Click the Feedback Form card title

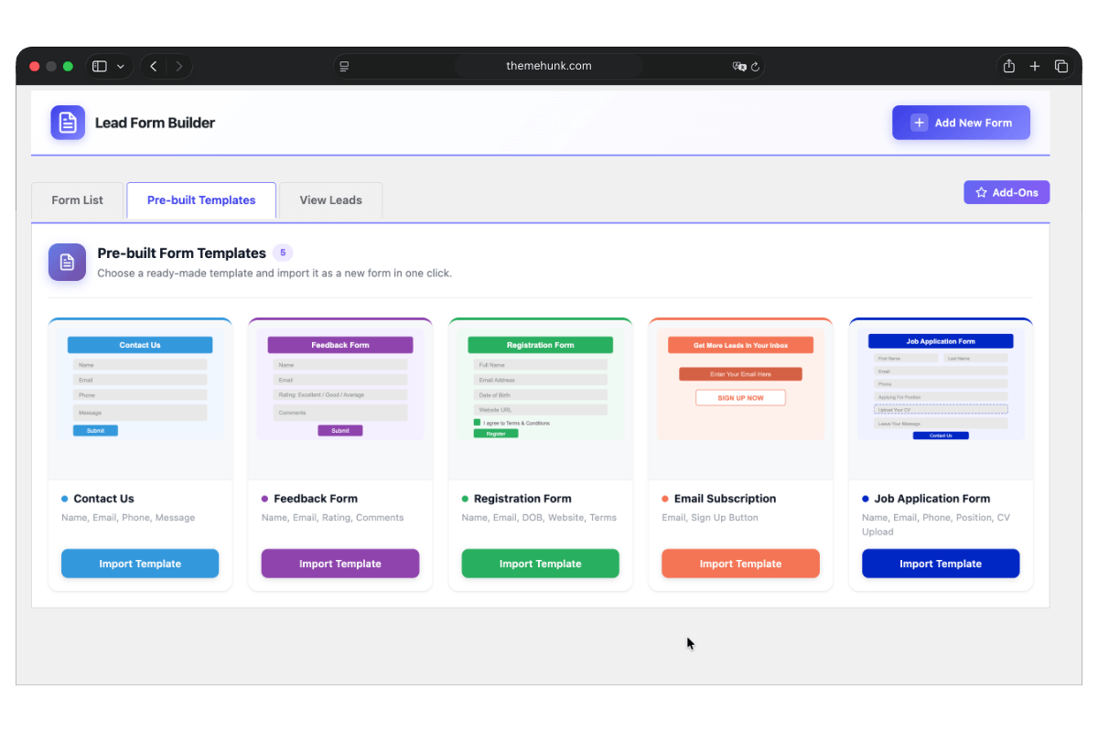coord(316,499)
